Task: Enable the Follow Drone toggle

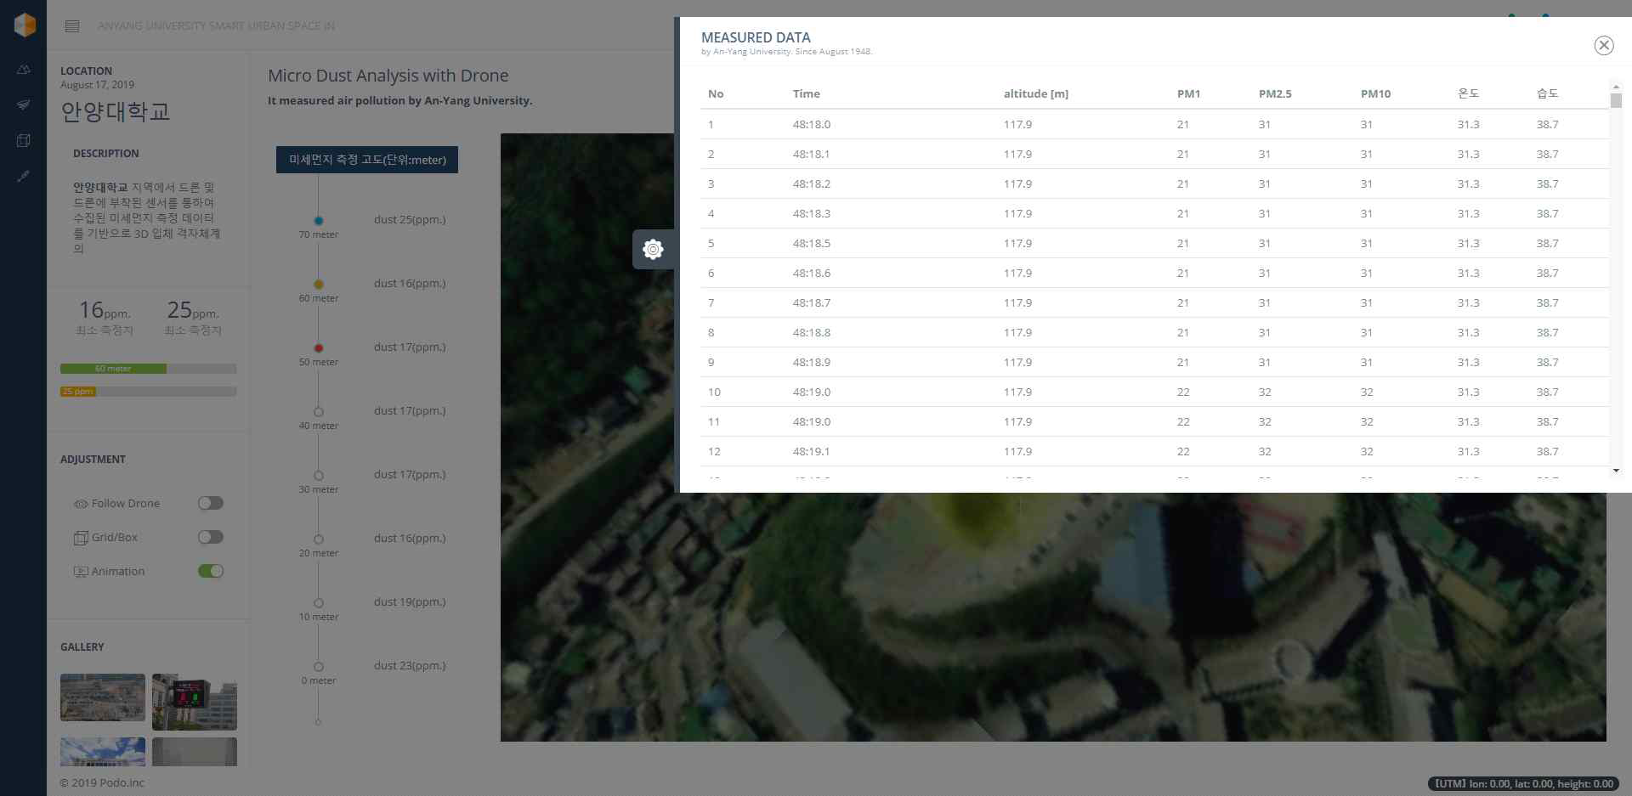Action: pyautogui.click(x=211, y=503)
